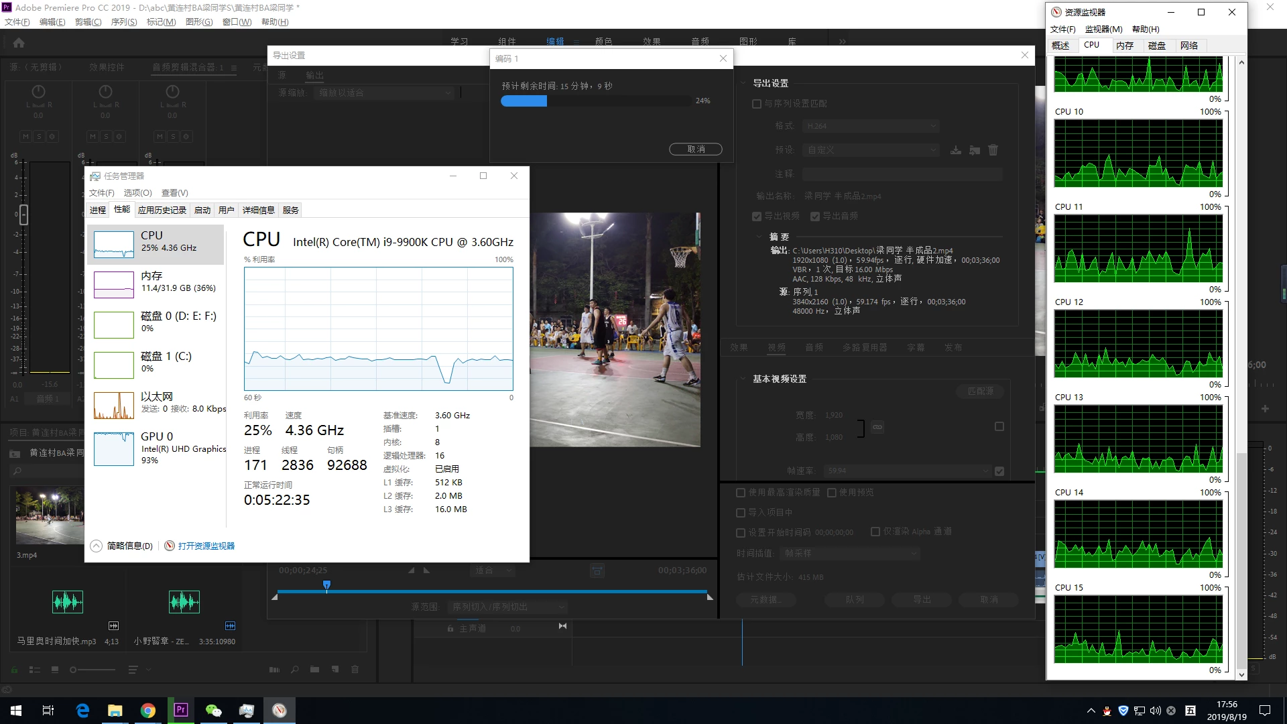Open Premiere Pro from the Windows taskbar
This screenshot has width=1287, height=724.
(x=181, y=710)
